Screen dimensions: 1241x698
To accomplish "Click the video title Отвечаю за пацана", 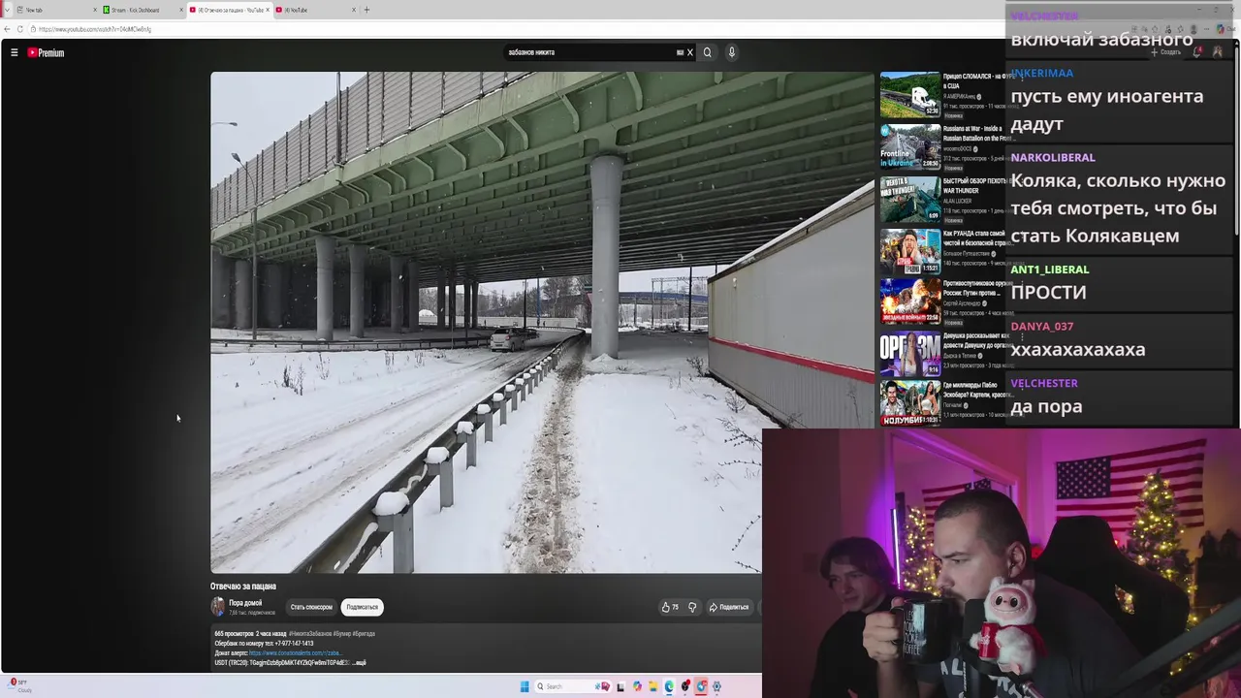I will pyautogui.click(x=243, y=587).
